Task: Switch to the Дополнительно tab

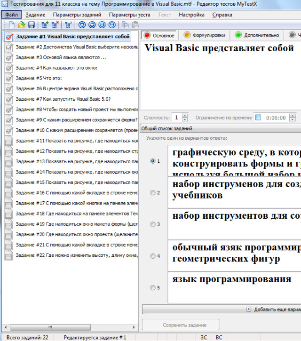Action: (257, 35)
